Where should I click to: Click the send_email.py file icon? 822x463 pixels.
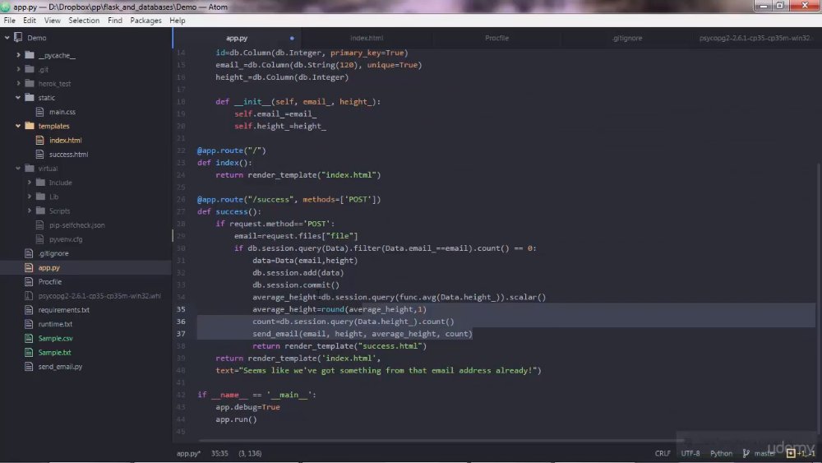coord(29,367)
